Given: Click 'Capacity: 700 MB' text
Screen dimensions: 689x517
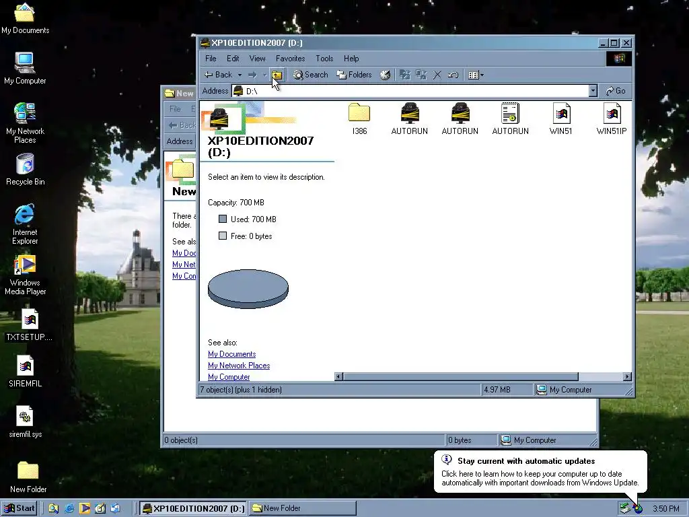Looking at the screenshot, I should [236, 203].
